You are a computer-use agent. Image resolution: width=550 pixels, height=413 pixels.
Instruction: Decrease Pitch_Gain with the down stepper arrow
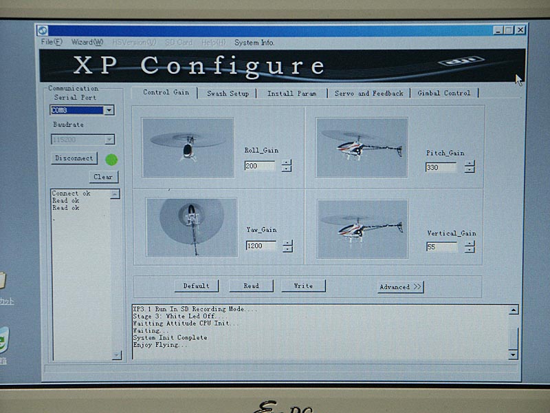pos(470,170)
